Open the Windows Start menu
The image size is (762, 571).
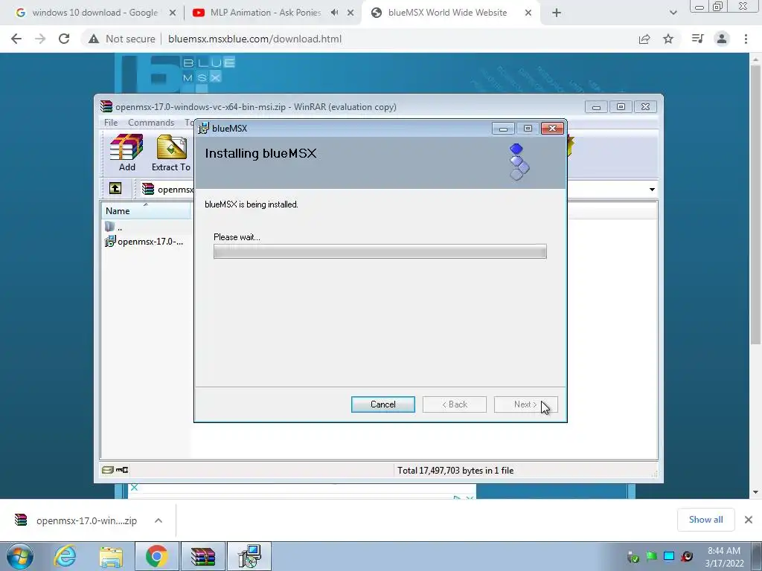[x=20, y=556]
